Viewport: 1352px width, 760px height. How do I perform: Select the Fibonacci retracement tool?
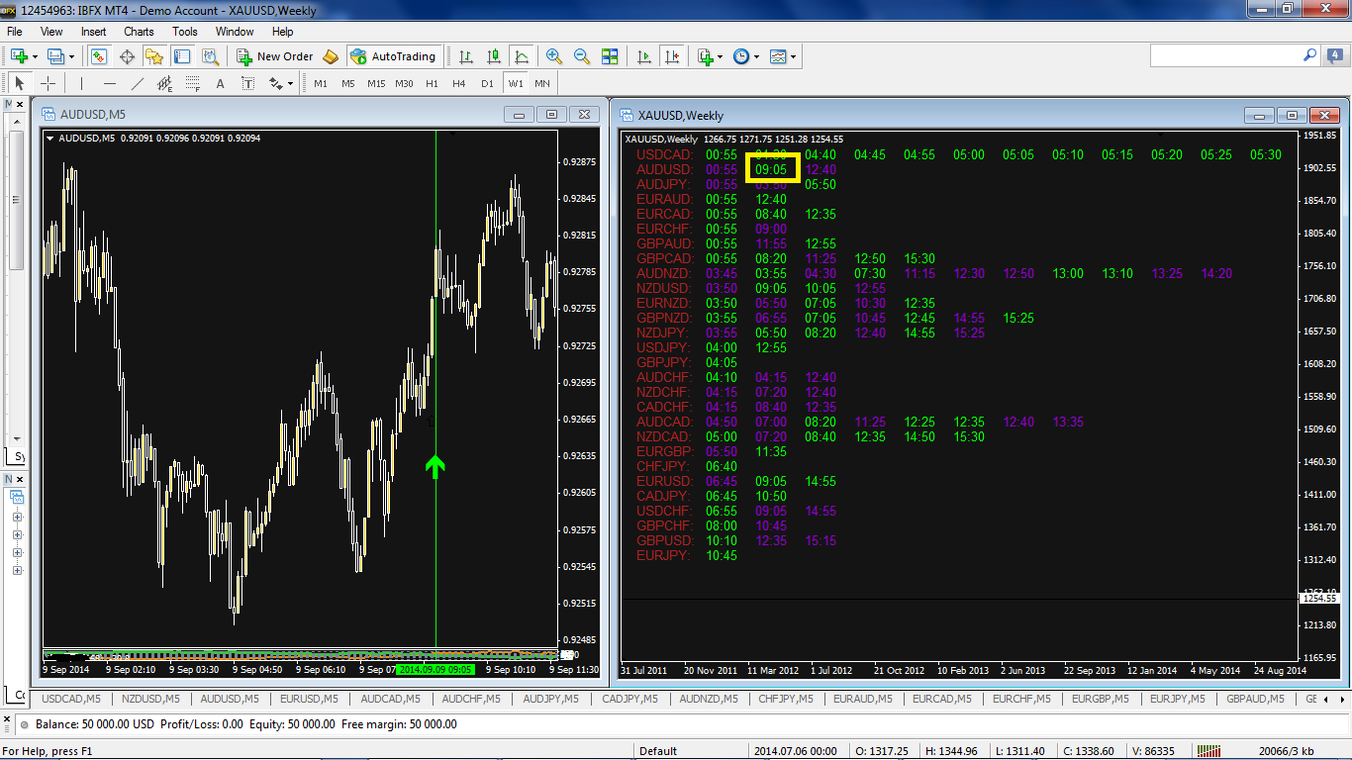193,84
